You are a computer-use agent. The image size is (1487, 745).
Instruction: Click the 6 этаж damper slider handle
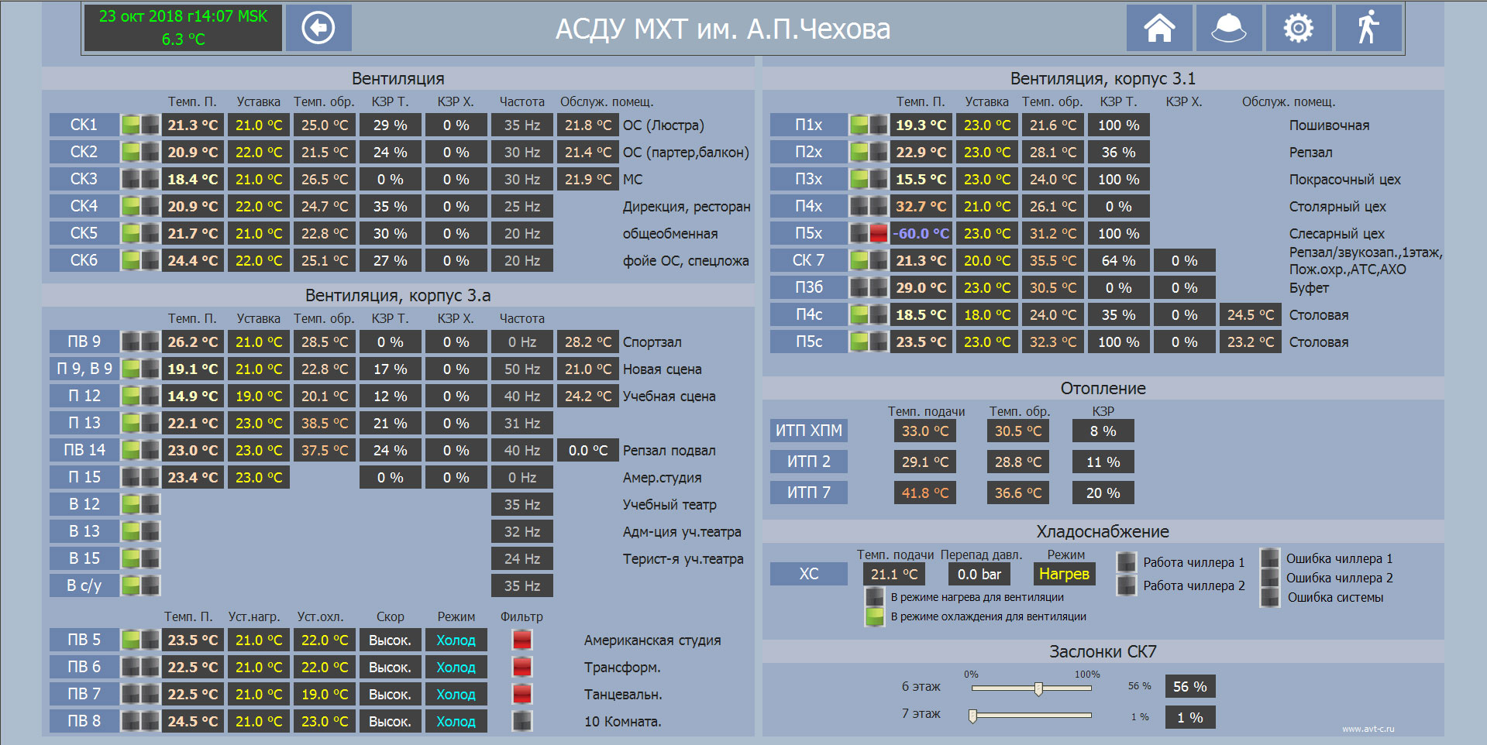tap(1038, 688)
